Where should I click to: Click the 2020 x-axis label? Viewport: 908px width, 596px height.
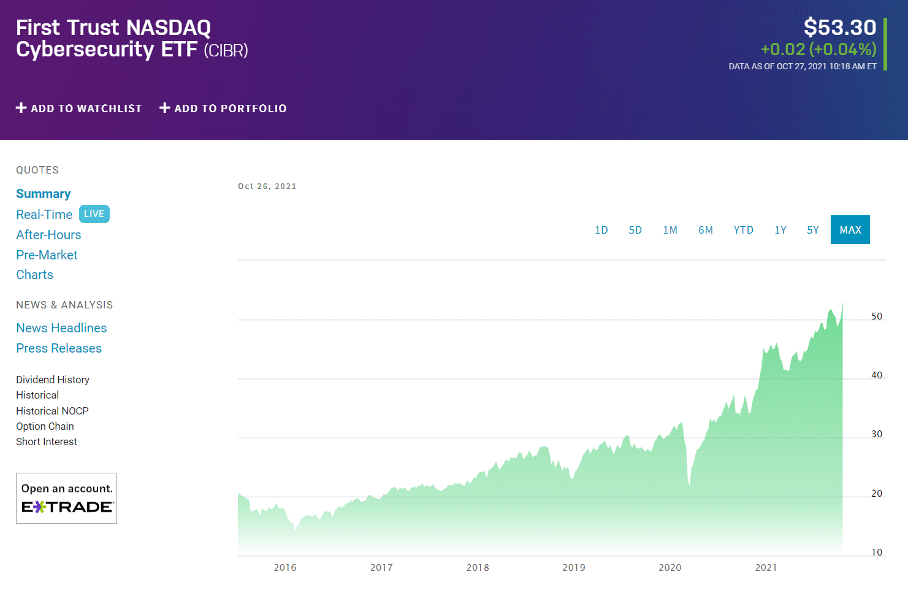(670, 568)
